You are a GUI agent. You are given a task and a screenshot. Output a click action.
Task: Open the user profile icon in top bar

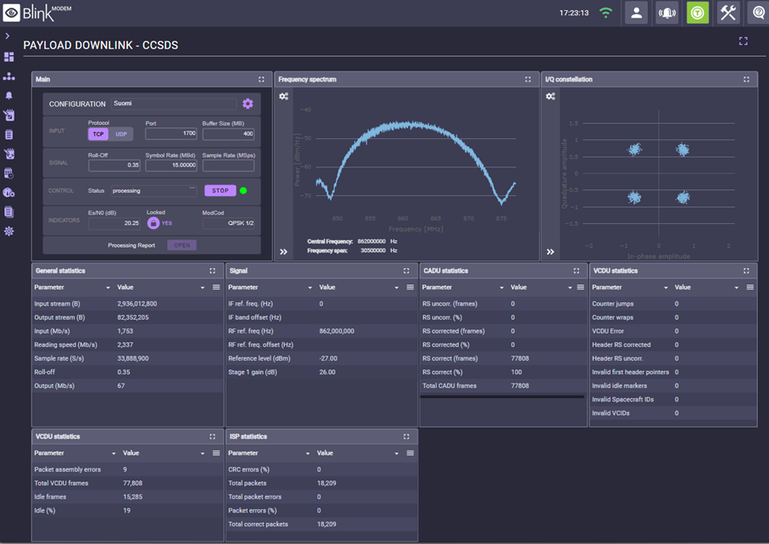637,13
